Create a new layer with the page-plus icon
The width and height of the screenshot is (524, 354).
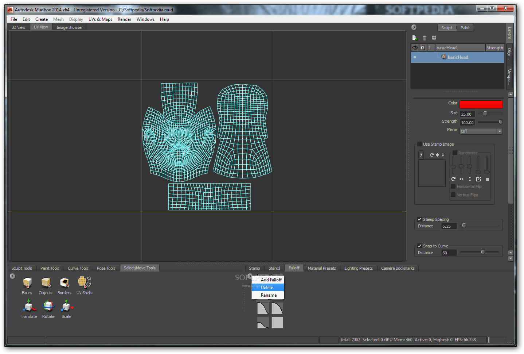[x=415, y=38]
